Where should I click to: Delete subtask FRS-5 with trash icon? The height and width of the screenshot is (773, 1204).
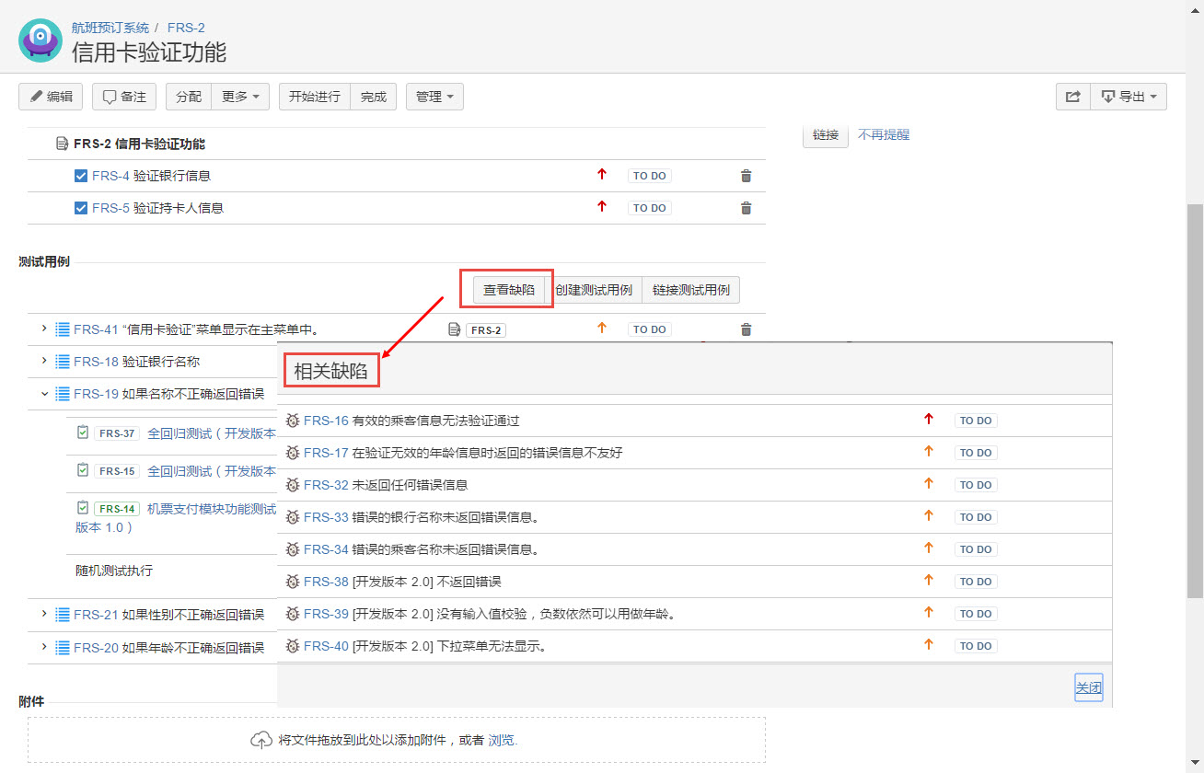click(x=747, y=208)
